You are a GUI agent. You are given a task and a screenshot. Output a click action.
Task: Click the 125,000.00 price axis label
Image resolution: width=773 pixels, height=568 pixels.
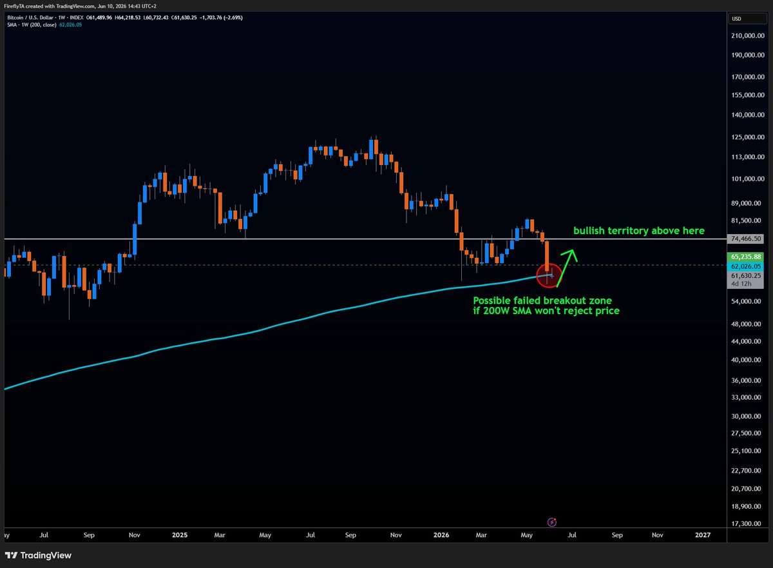[x=748, y=137]
